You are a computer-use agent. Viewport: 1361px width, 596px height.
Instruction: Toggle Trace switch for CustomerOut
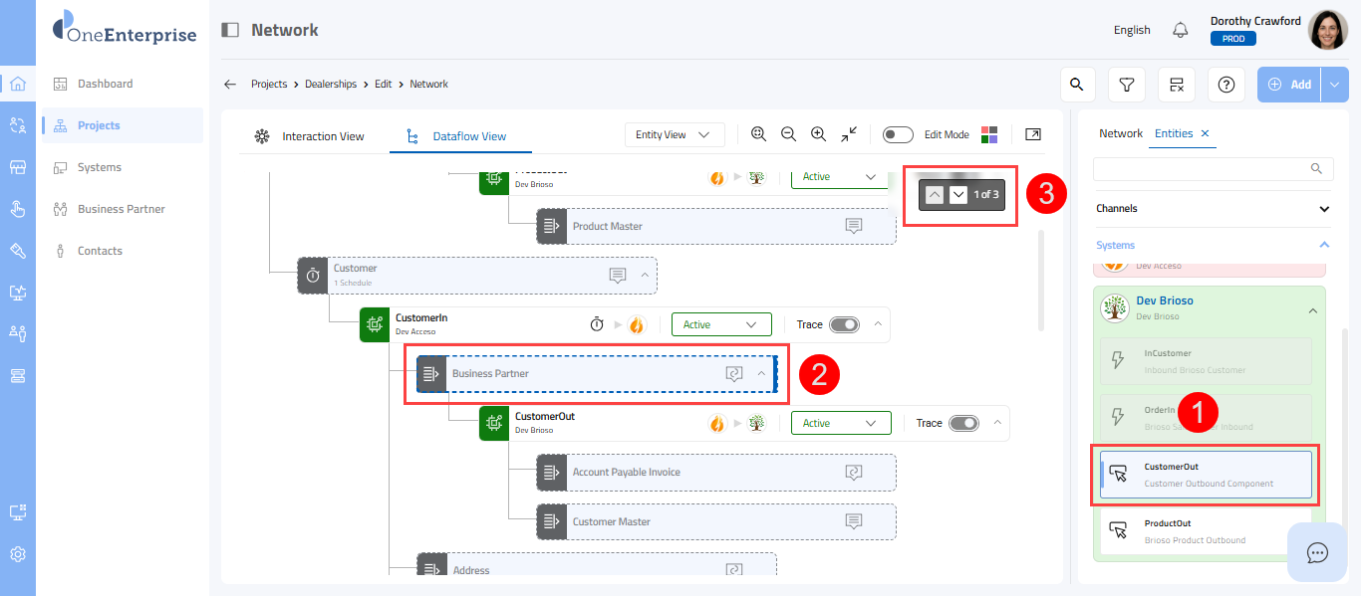[963, 423]
